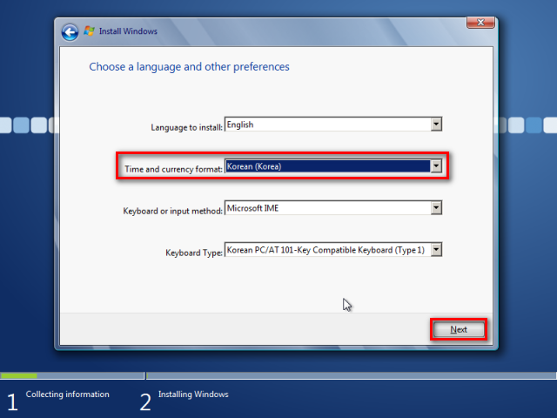Close the Install Windows dialog
The height and width of the screenshot is (418, 557).
pos(480,23)
